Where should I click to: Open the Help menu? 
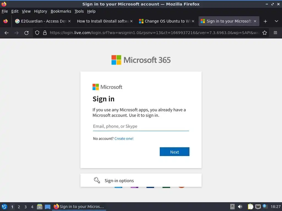91,11
